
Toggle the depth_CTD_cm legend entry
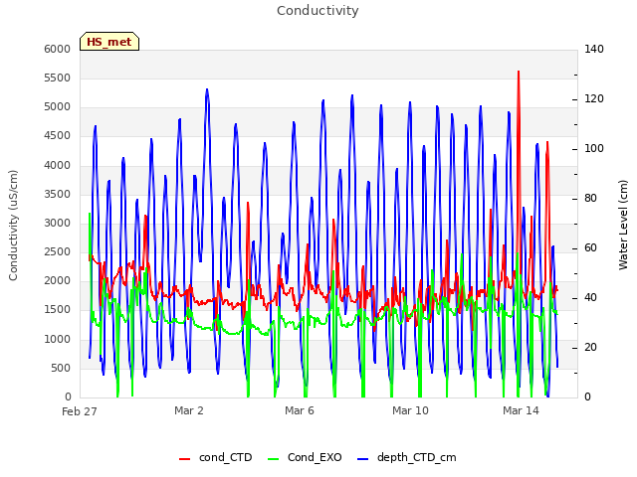click(407, 457)
